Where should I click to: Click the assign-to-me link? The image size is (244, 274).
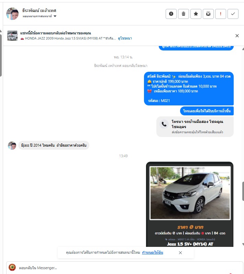point(153,252)
